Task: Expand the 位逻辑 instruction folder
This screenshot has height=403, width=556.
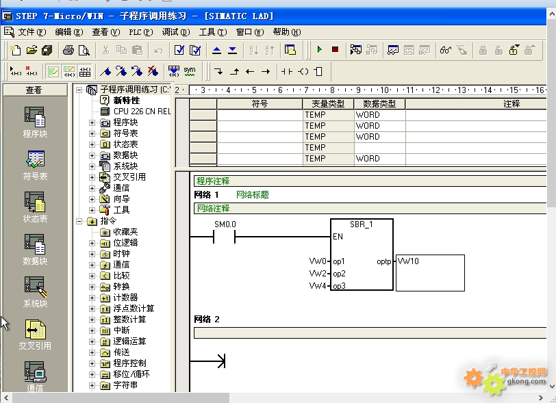Action: pos(92,243)
